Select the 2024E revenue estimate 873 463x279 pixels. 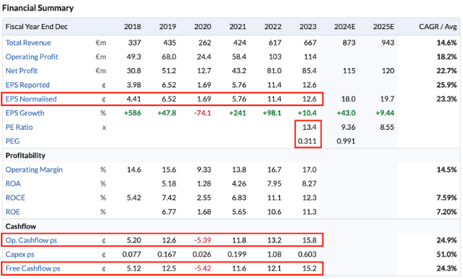coord(349,43)
